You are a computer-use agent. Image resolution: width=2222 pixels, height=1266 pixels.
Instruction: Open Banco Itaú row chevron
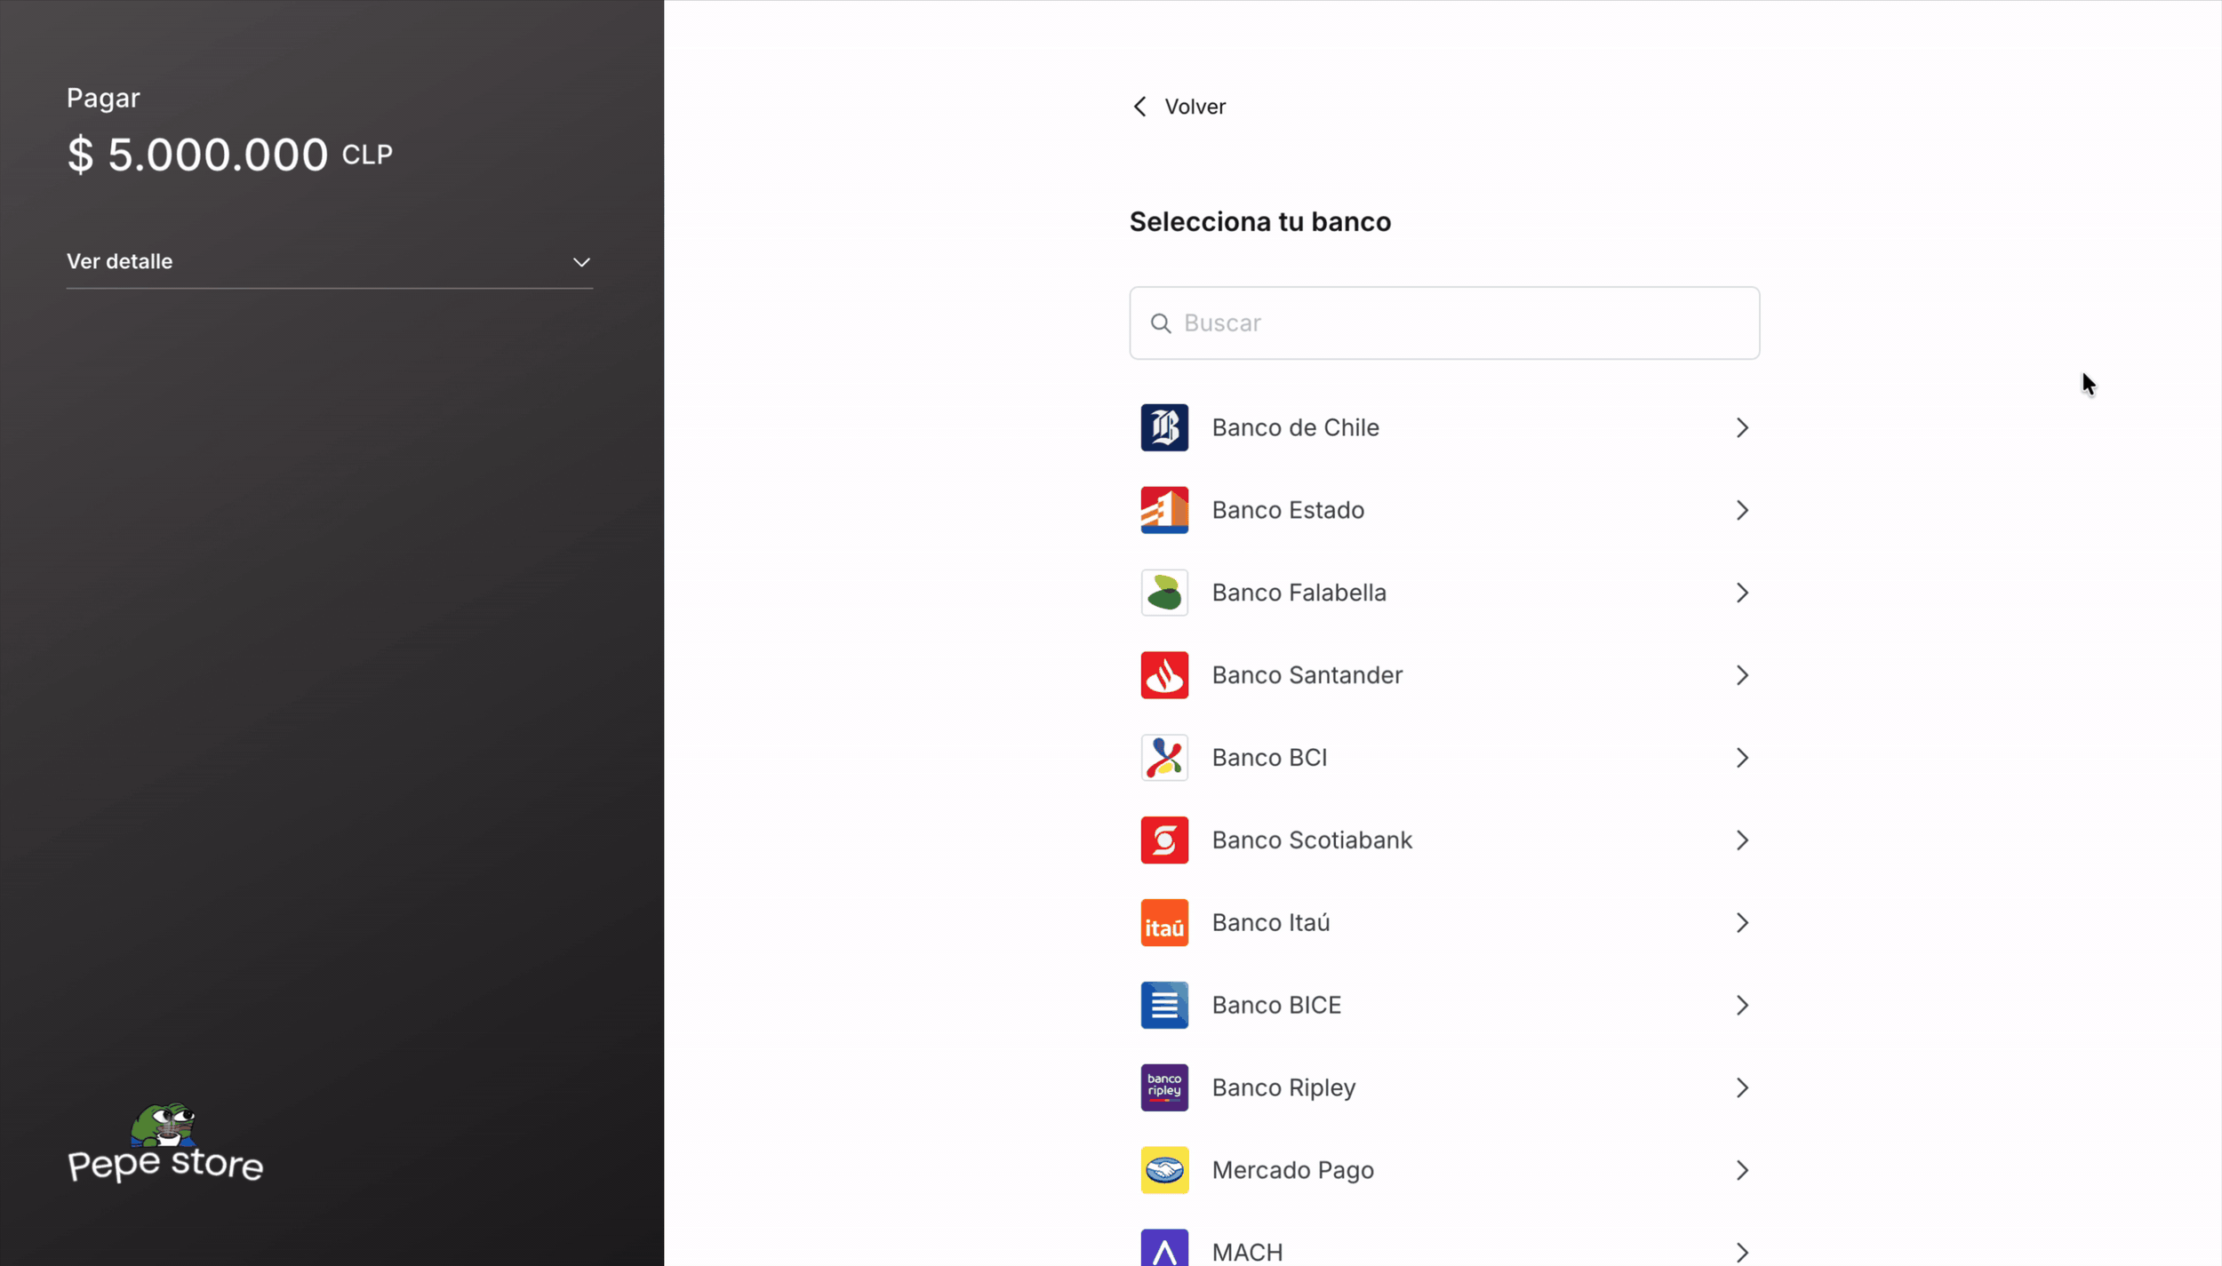1742,924
